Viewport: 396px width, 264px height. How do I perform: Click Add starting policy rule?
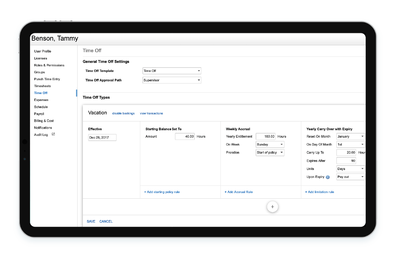click(x=162, y=192)
